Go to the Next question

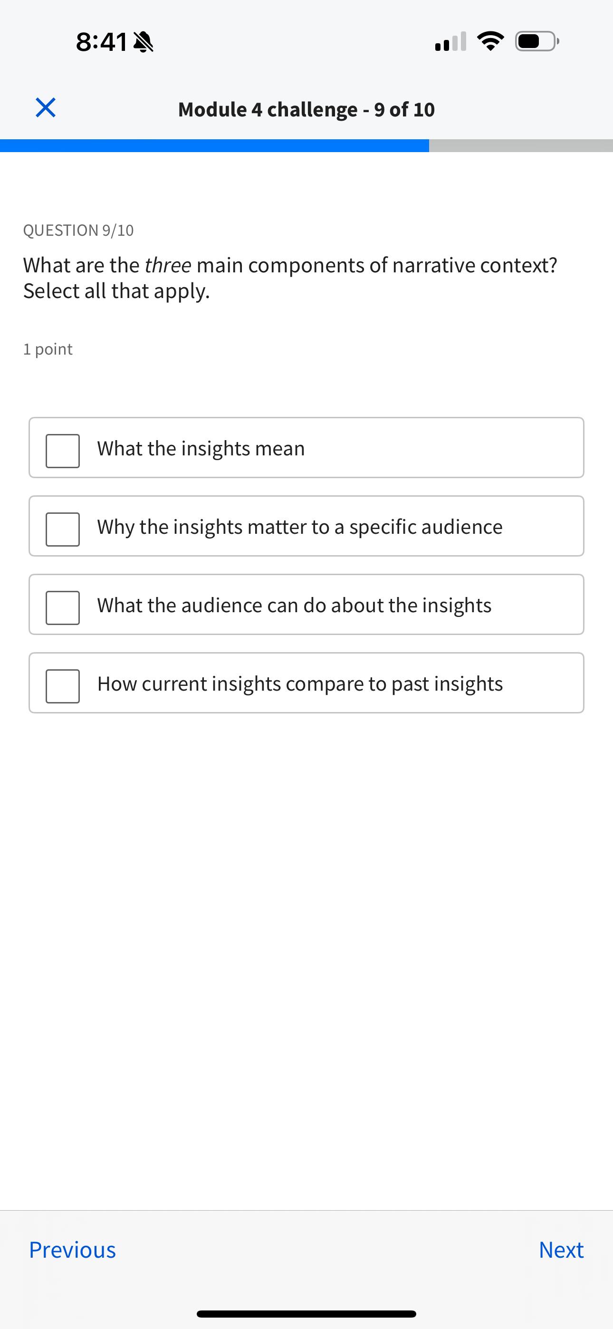pos(561,1250)
